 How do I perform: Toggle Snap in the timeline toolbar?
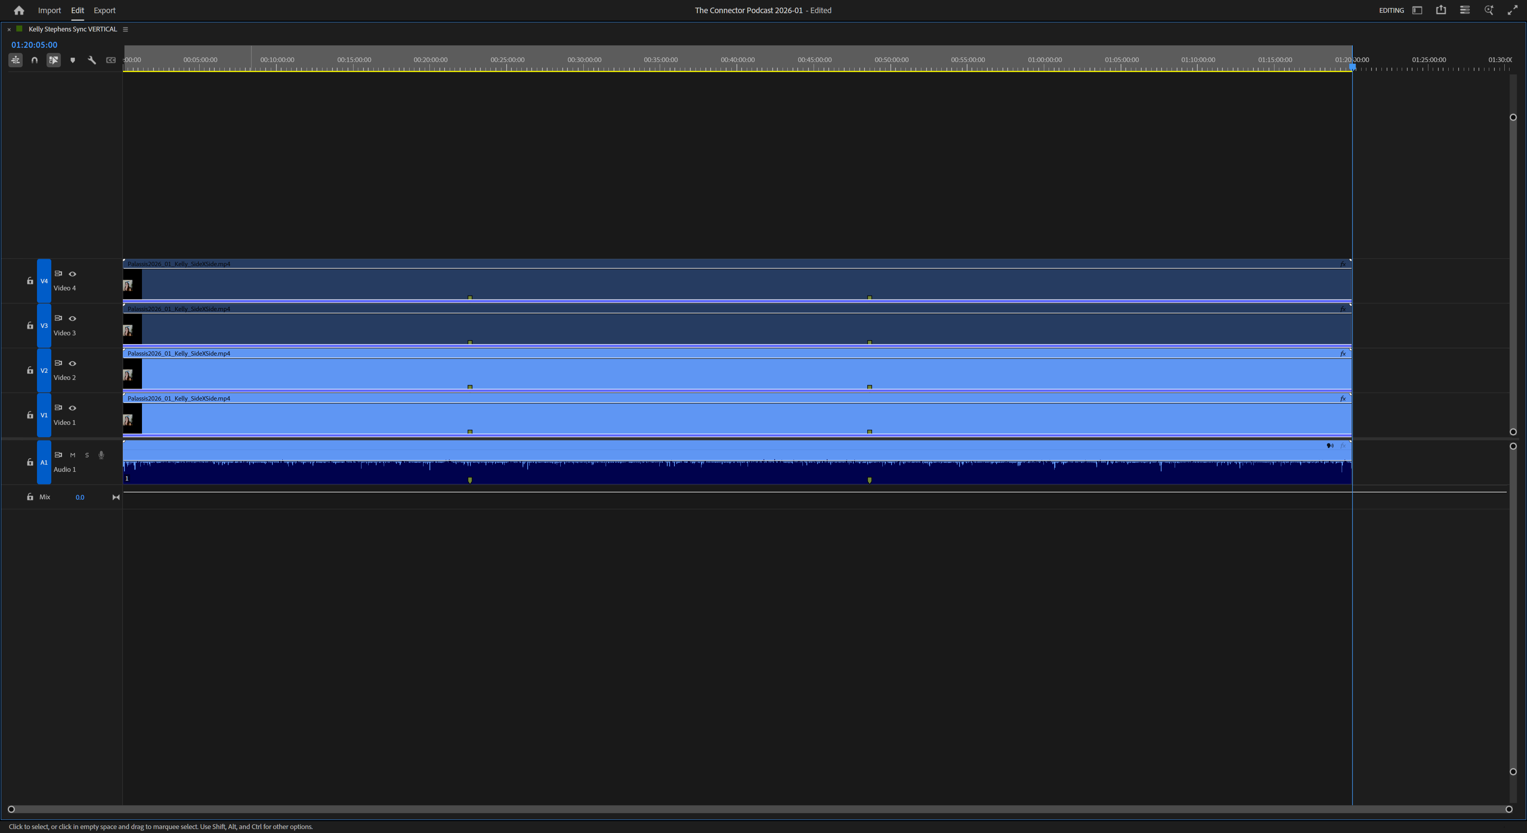tap(34, 60)
